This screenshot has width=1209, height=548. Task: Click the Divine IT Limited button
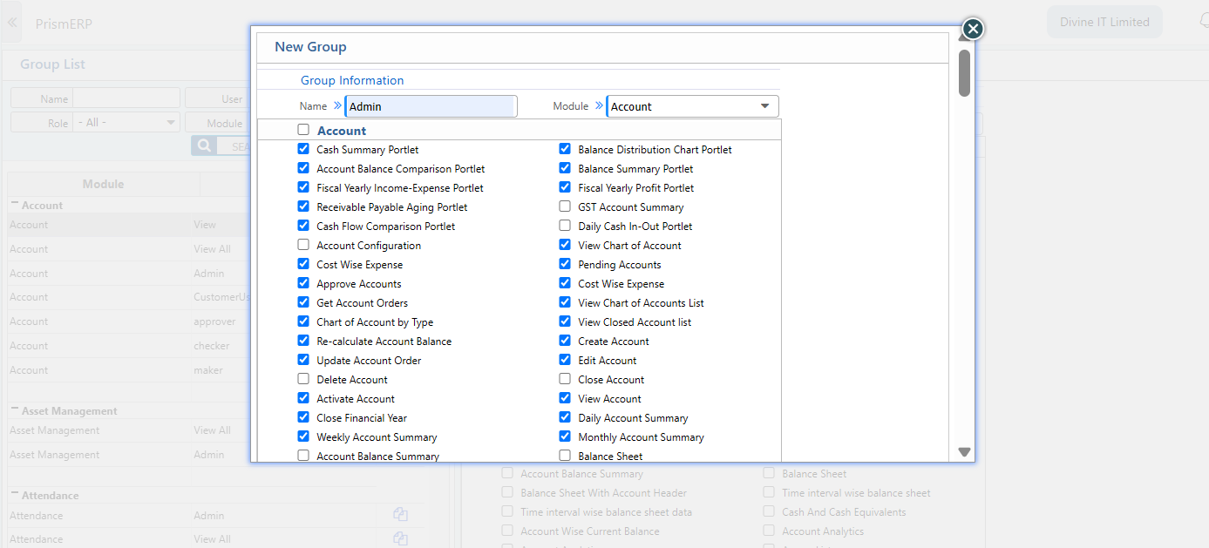(1104, 21)
